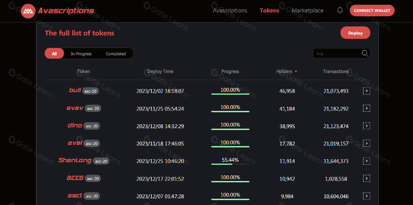Click asc-20 badge next to ShenLong

click(101, 161)
